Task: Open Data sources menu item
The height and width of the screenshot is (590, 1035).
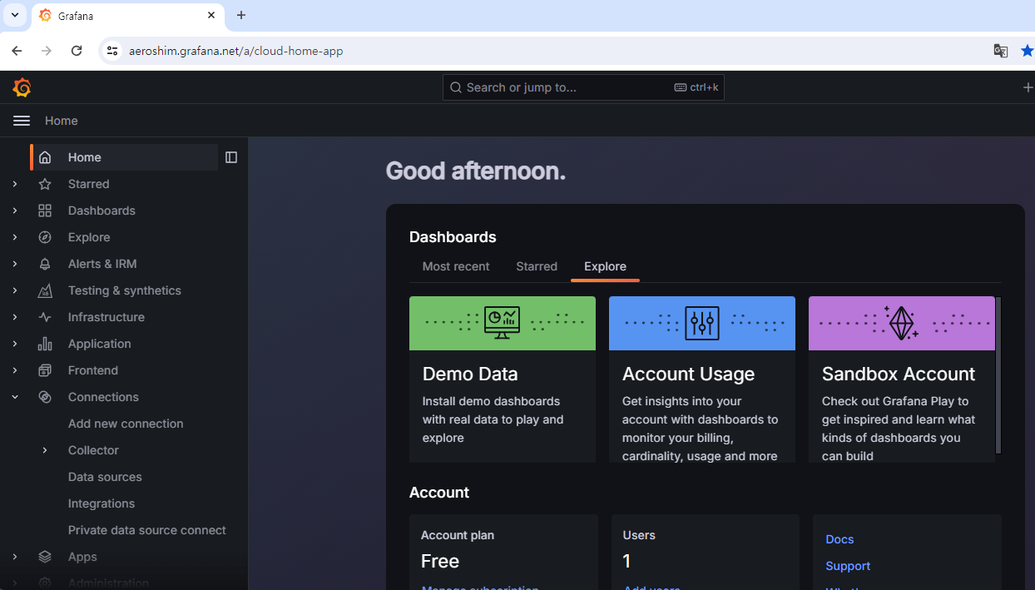Action: coord(105,477)
